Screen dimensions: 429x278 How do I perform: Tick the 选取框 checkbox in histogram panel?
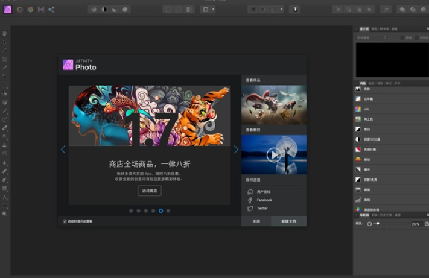click(416, 38)
